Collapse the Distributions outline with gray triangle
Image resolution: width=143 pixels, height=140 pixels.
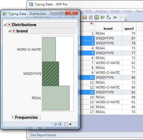click(5, 25)
